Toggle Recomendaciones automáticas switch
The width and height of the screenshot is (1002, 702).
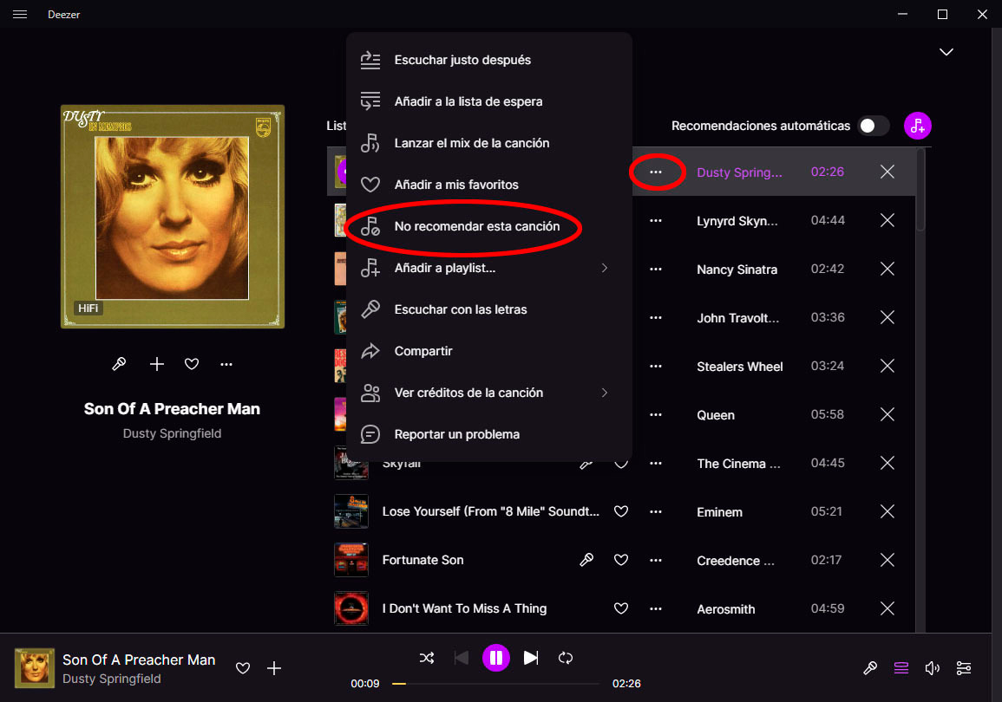tap(874, 126)
